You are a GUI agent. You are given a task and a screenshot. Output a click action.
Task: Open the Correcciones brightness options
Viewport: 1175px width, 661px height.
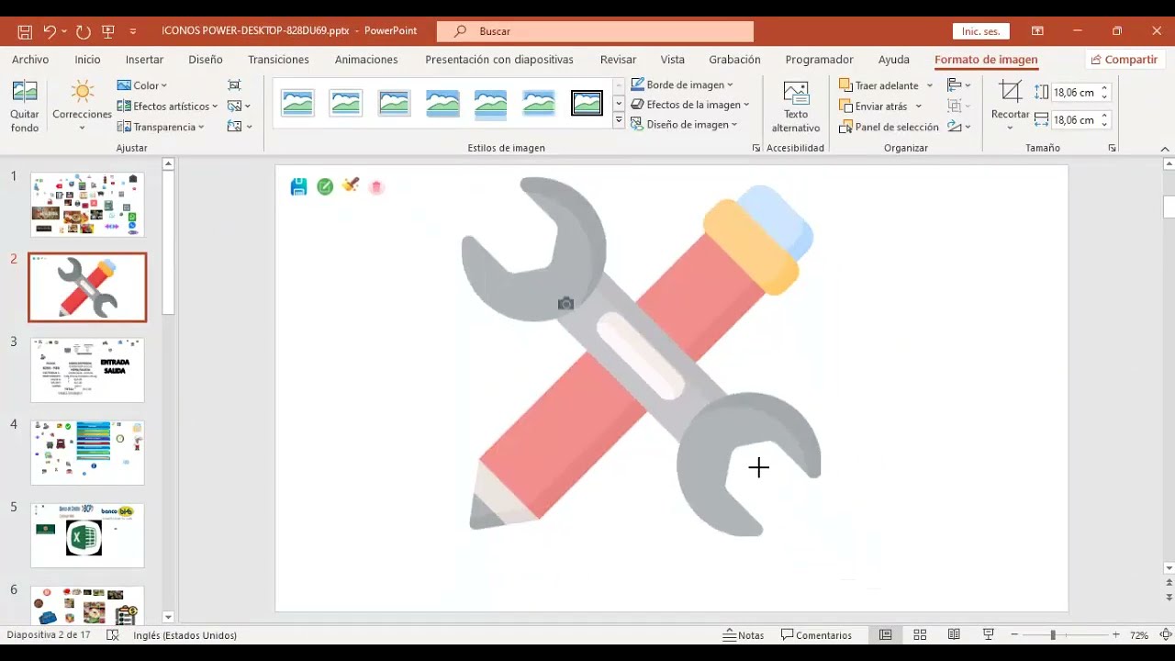(x=82, y=106)
